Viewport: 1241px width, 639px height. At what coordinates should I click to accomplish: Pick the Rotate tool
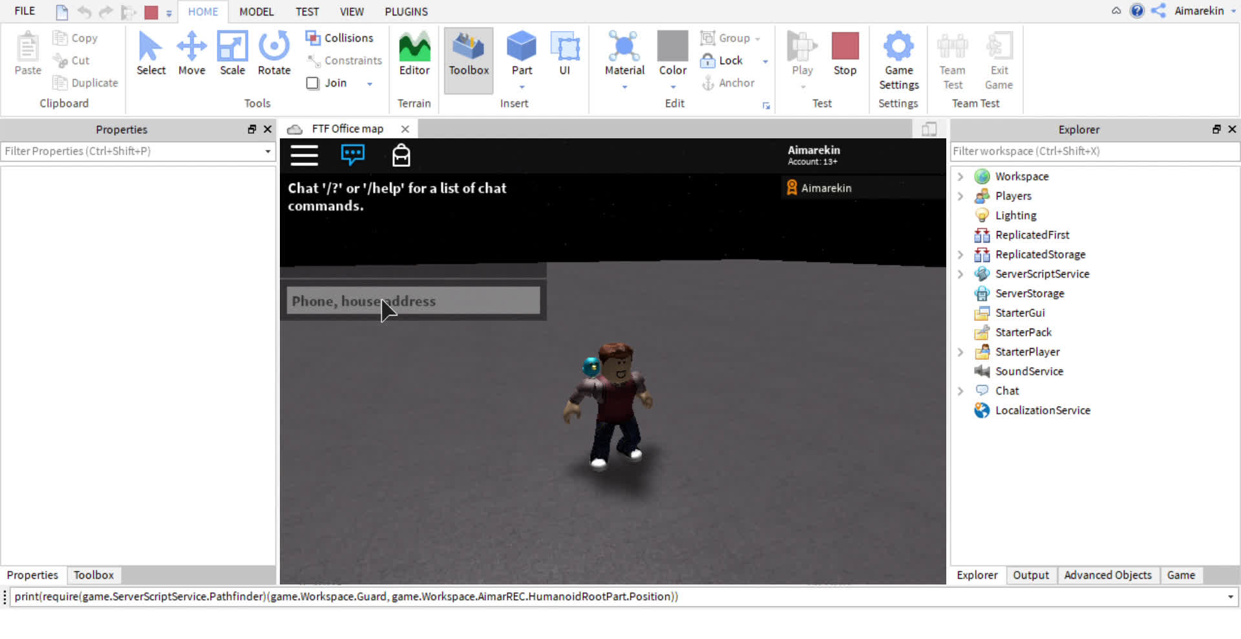coord(274,54)
